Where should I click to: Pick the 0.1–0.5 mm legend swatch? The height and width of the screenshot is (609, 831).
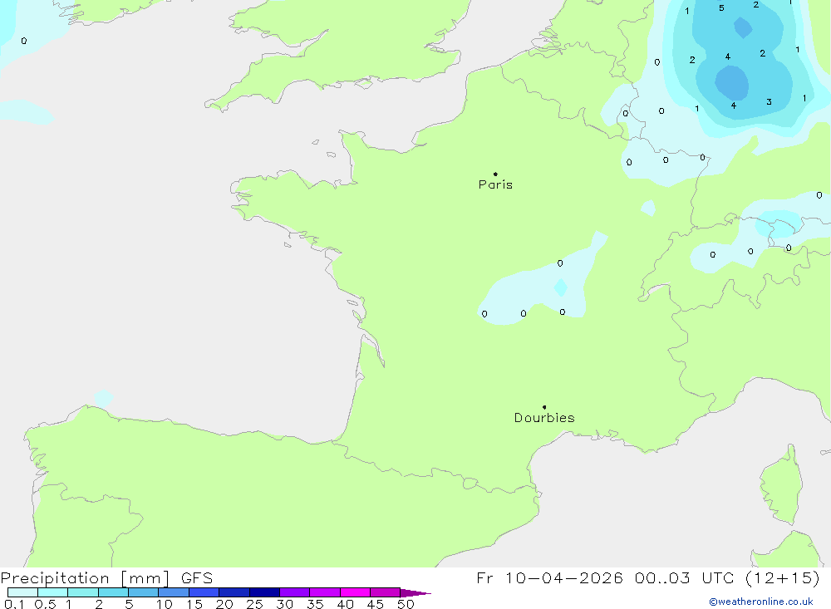coord(22,592)
